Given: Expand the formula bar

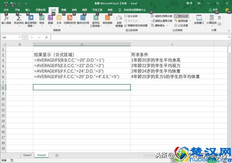Looking at the screenshot, I should coord(229,37).
